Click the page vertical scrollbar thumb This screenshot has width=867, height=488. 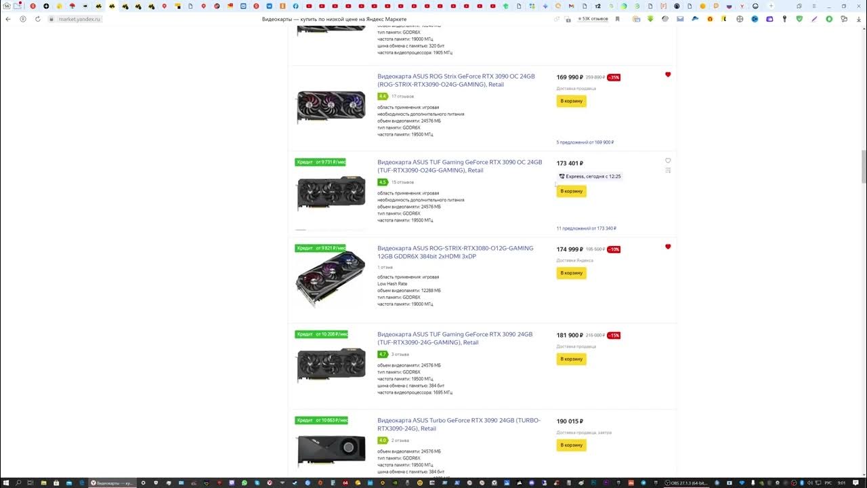(864, 166)
